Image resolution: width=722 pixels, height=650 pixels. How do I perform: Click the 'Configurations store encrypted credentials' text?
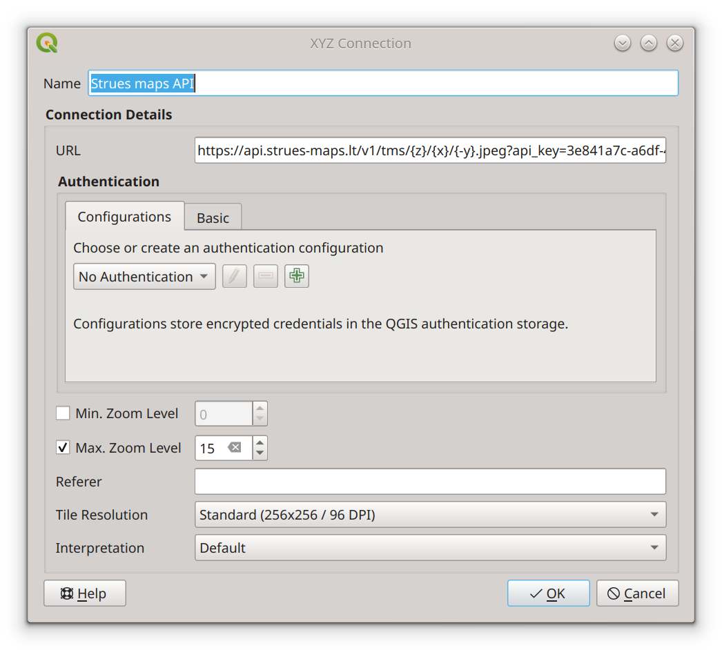320,324
